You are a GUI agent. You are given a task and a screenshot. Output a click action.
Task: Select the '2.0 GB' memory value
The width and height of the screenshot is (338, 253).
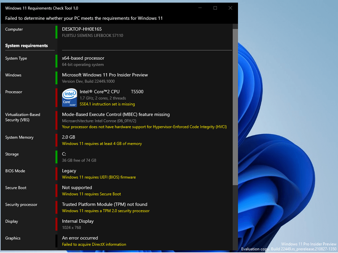coord(69,137)
